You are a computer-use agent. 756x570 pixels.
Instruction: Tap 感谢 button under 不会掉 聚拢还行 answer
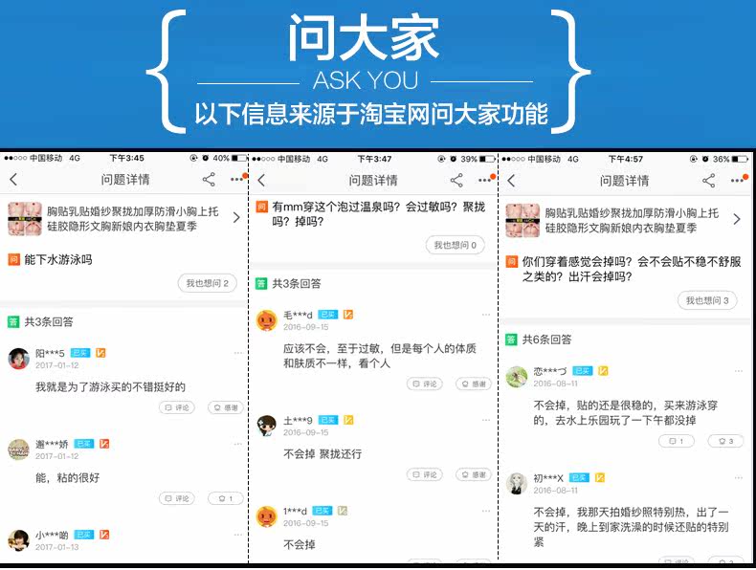point(474,474)
